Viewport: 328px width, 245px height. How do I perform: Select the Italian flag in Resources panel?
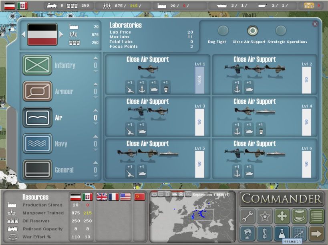pyautogui.click(x=87, y=197)
